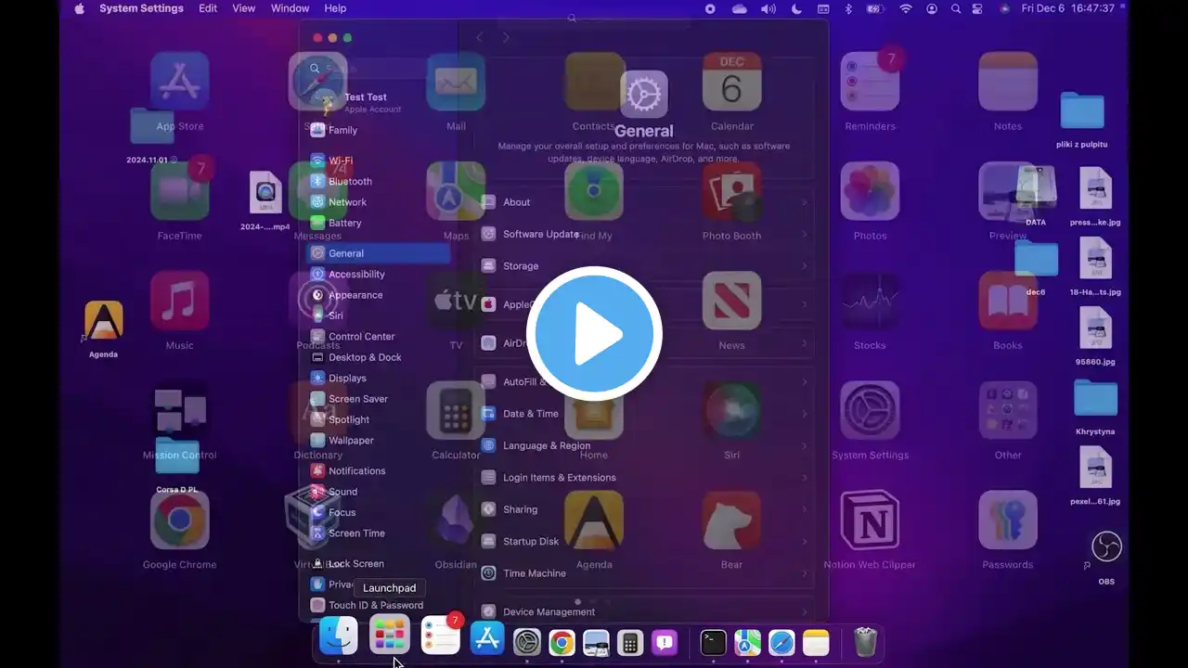Open the Apple menu
The height and width of the screenshot is (668, 1188).
tap(79, 8)
